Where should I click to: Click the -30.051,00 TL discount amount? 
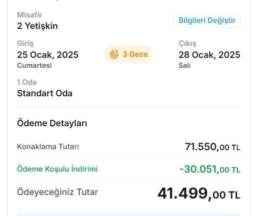(210, 169)
